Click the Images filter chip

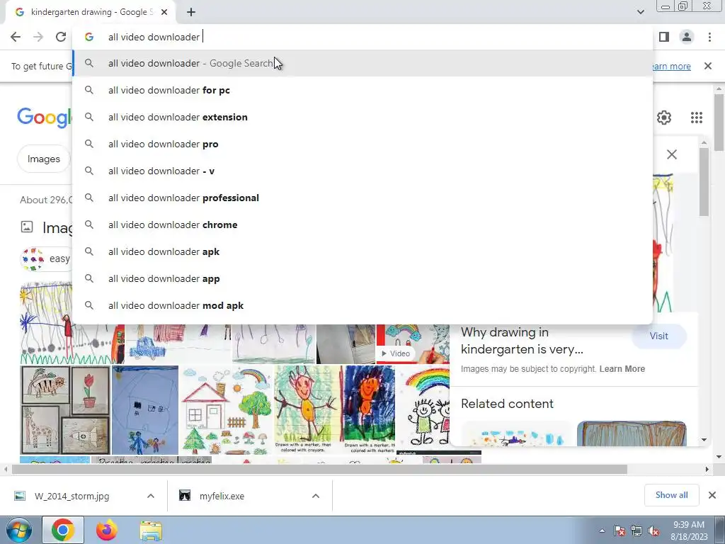[x=43, y=159]
